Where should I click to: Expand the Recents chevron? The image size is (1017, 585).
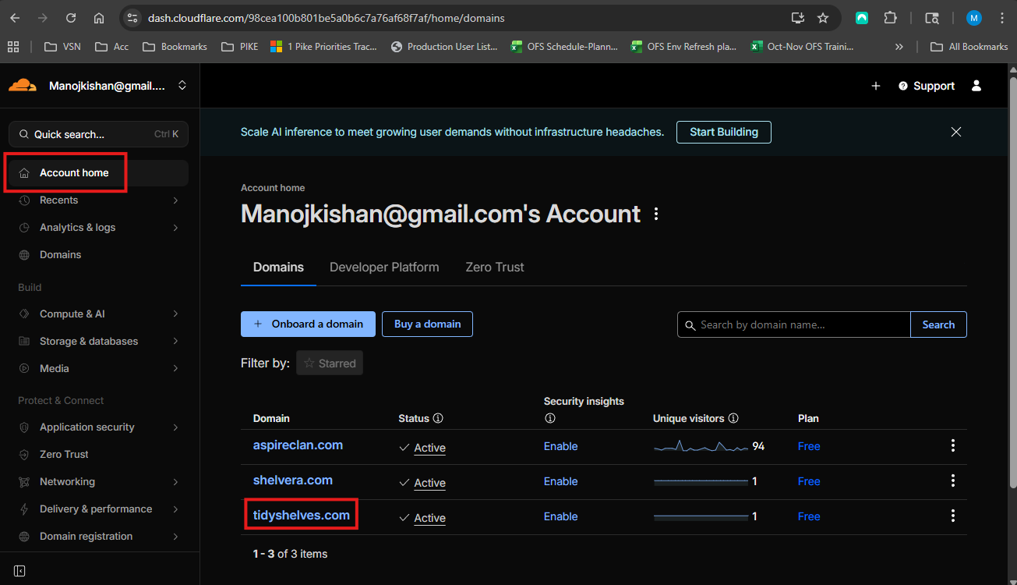[175, 200]
